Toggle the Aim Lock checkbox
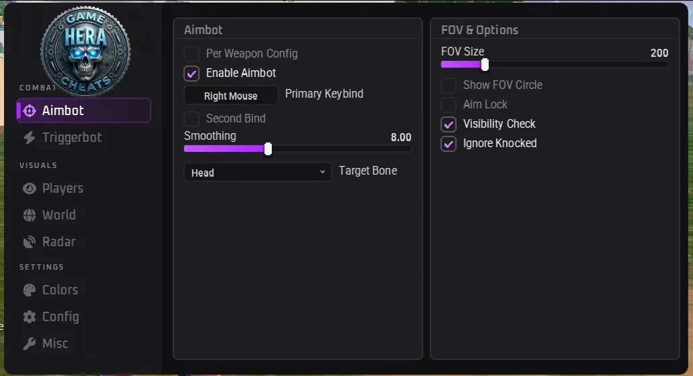Viewport: 693px width, 376px height. tap(449, 105)
